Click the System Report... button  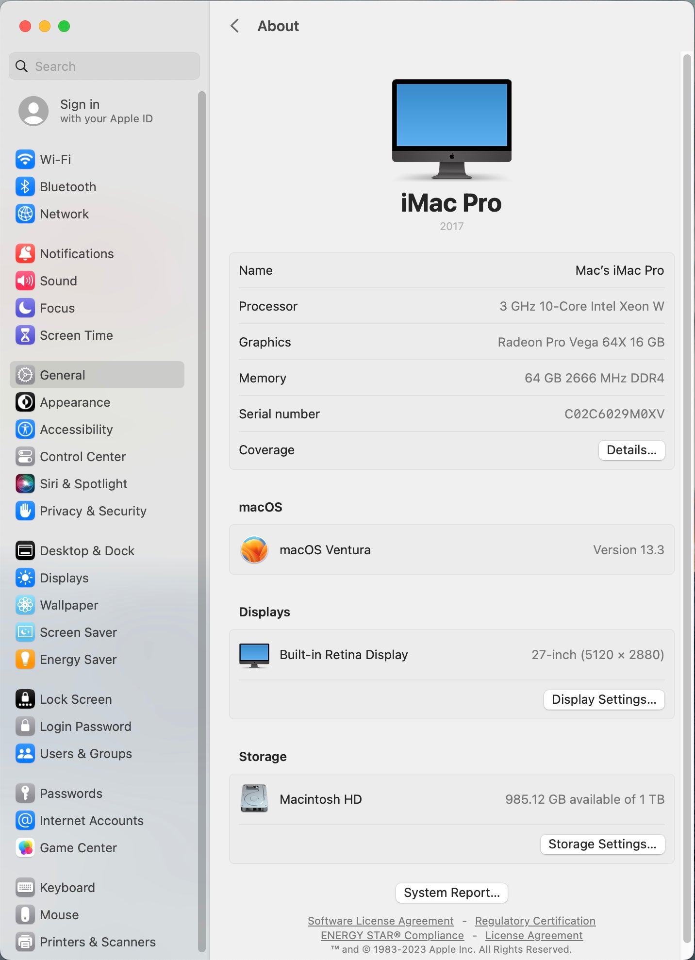click(x=452, y=893)
